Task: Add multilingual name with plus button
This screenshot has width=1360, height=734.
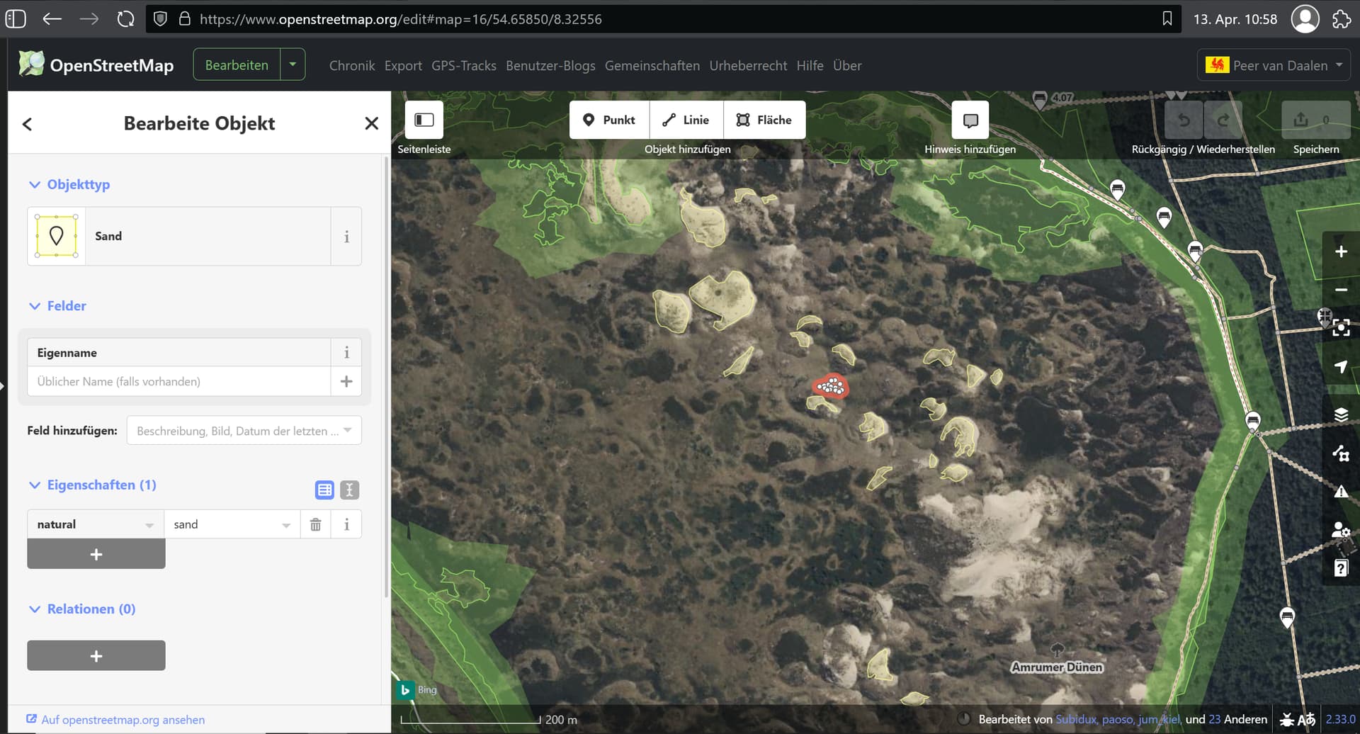Action: (x=346, y=381)
